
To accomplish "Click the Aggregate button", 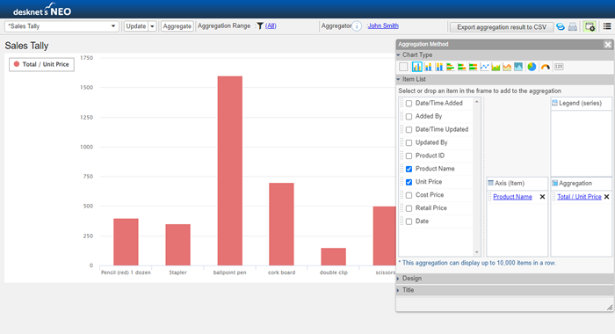I will [x=177, y=26].
